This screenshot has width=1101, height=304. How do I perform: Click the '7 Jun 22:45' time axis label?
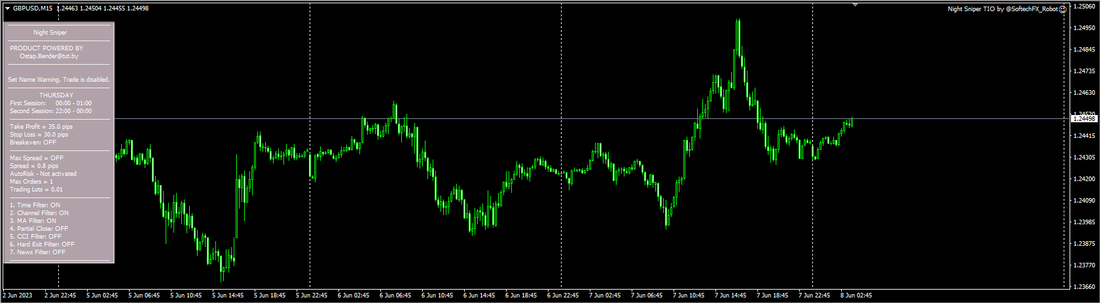814,296
